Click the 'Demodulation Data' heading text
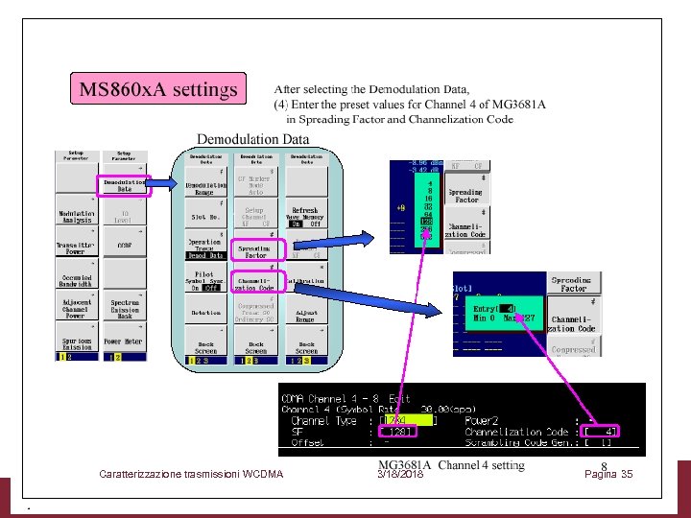Viewport: 691px width, 518px height. (252, 139)
